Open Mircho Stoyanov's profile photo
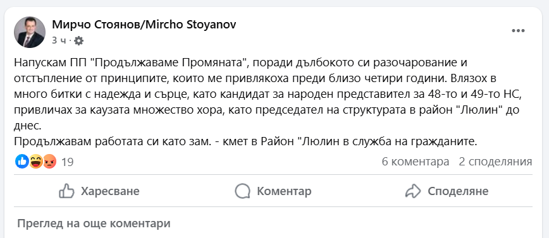The image size is (549, 238). (x=29, y=32)
